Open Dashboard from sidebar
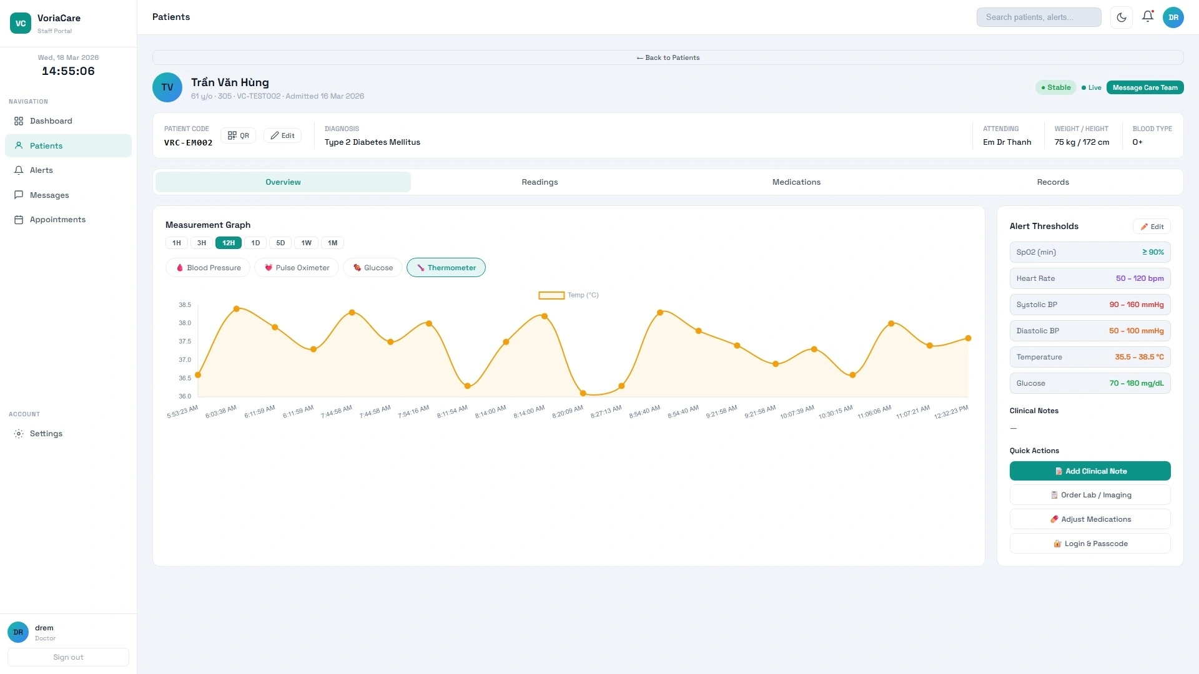This screenshot has width=1199, height=674. click(x=51, y=121)
